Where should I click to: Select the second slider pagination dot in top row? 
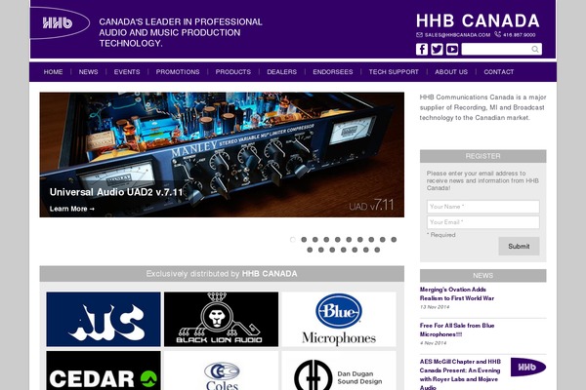304,240
